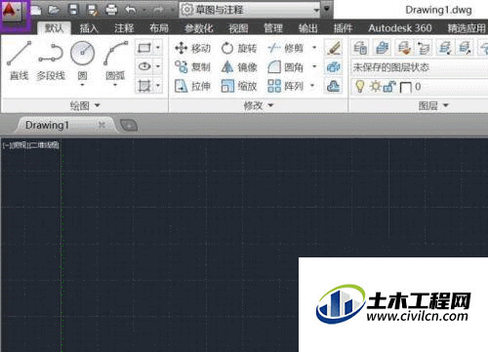Switch to the 管理 ribbon tab
Viewport: 488px width, 352px height.
273,28
